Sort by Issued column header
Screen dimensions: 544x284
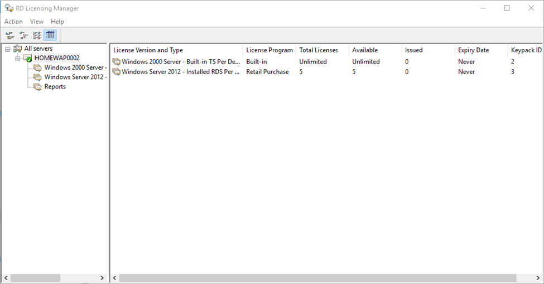pos(428,50)
